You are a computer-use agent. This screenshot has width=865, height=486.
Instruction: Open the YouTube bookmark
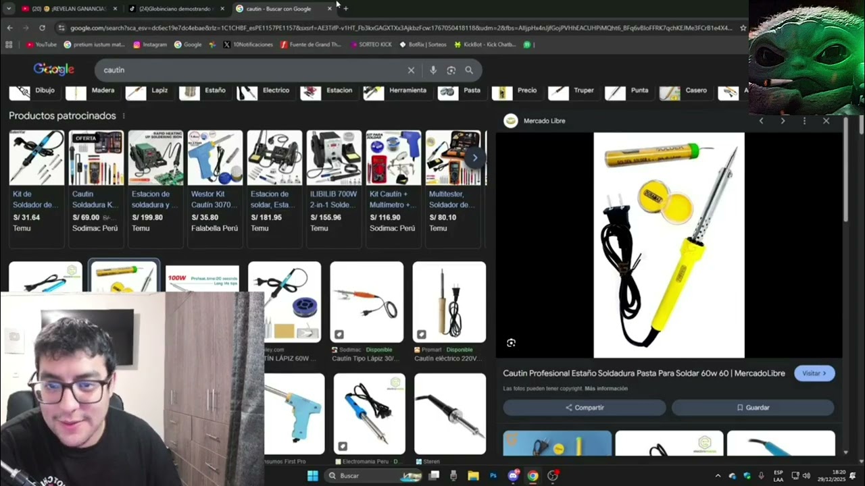41,45
